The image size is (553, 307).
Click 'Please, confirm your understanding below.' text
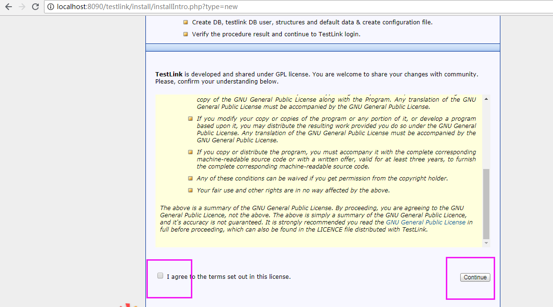click(217, 81)
